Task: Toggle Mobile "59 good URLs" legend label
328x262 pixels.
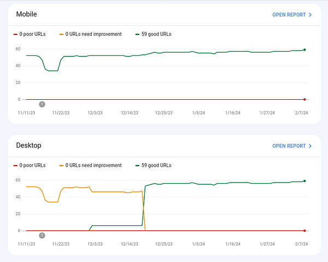Action: [156, 34]
